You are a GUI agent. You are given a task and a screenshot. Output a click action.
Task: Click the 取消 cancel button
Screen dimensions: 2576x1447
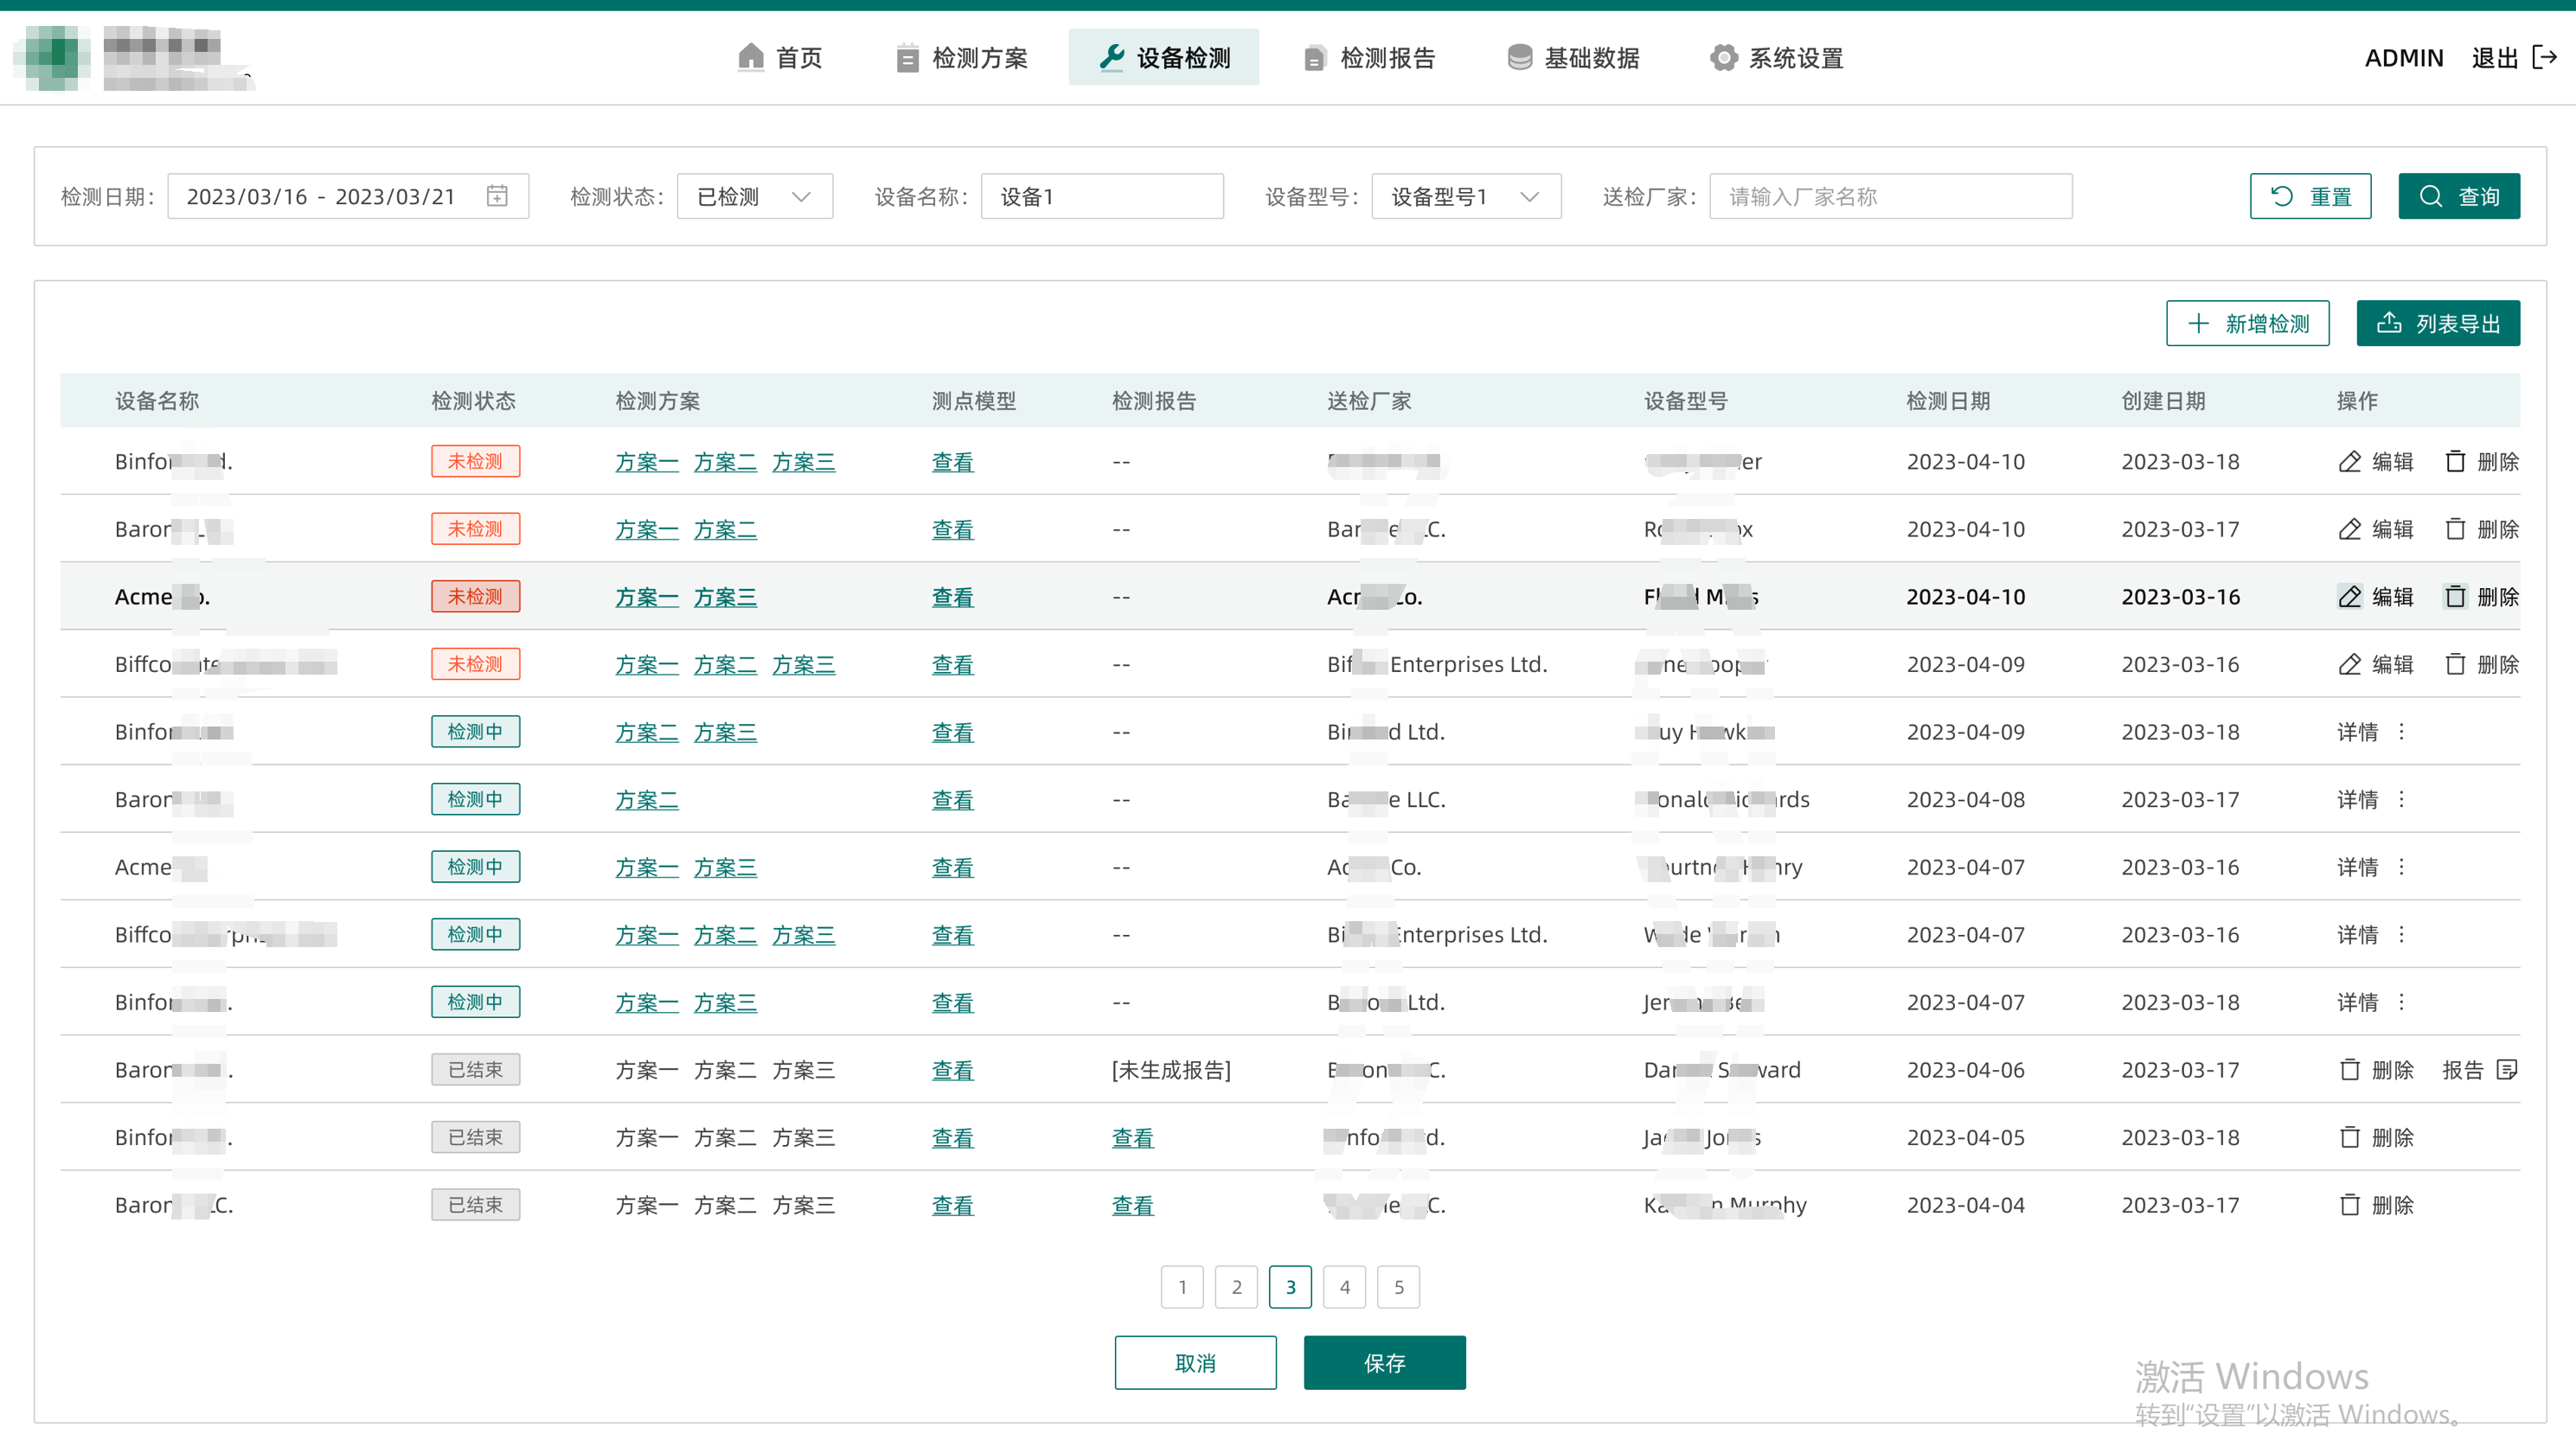click(x=1195, y=1363)
